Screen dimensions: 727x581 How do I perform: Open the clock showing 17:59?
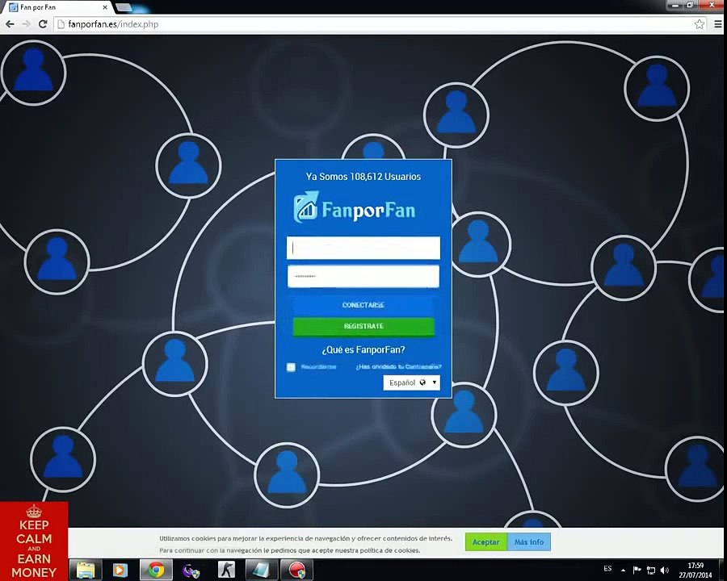[695, 571]
